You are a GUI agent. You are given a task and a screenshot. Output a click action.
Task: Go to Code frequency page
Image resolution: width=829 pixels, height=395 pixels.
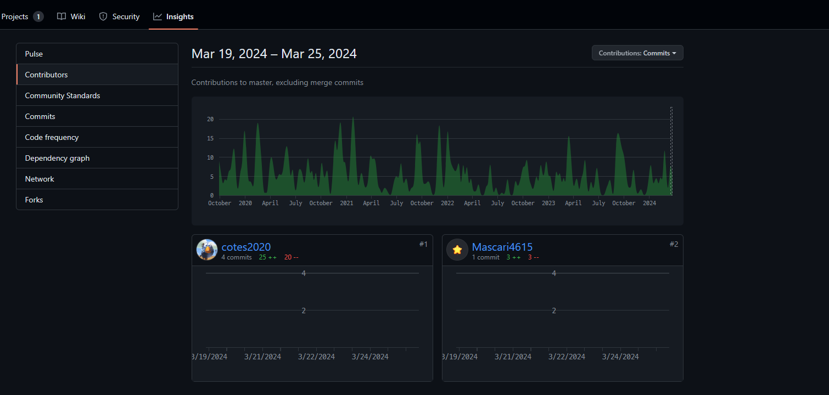(x=52, y=137)
